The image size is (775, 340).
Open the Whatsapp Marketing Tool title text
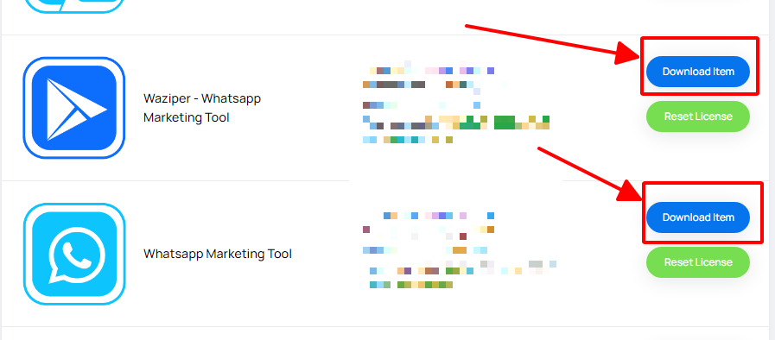coord(218,254)
